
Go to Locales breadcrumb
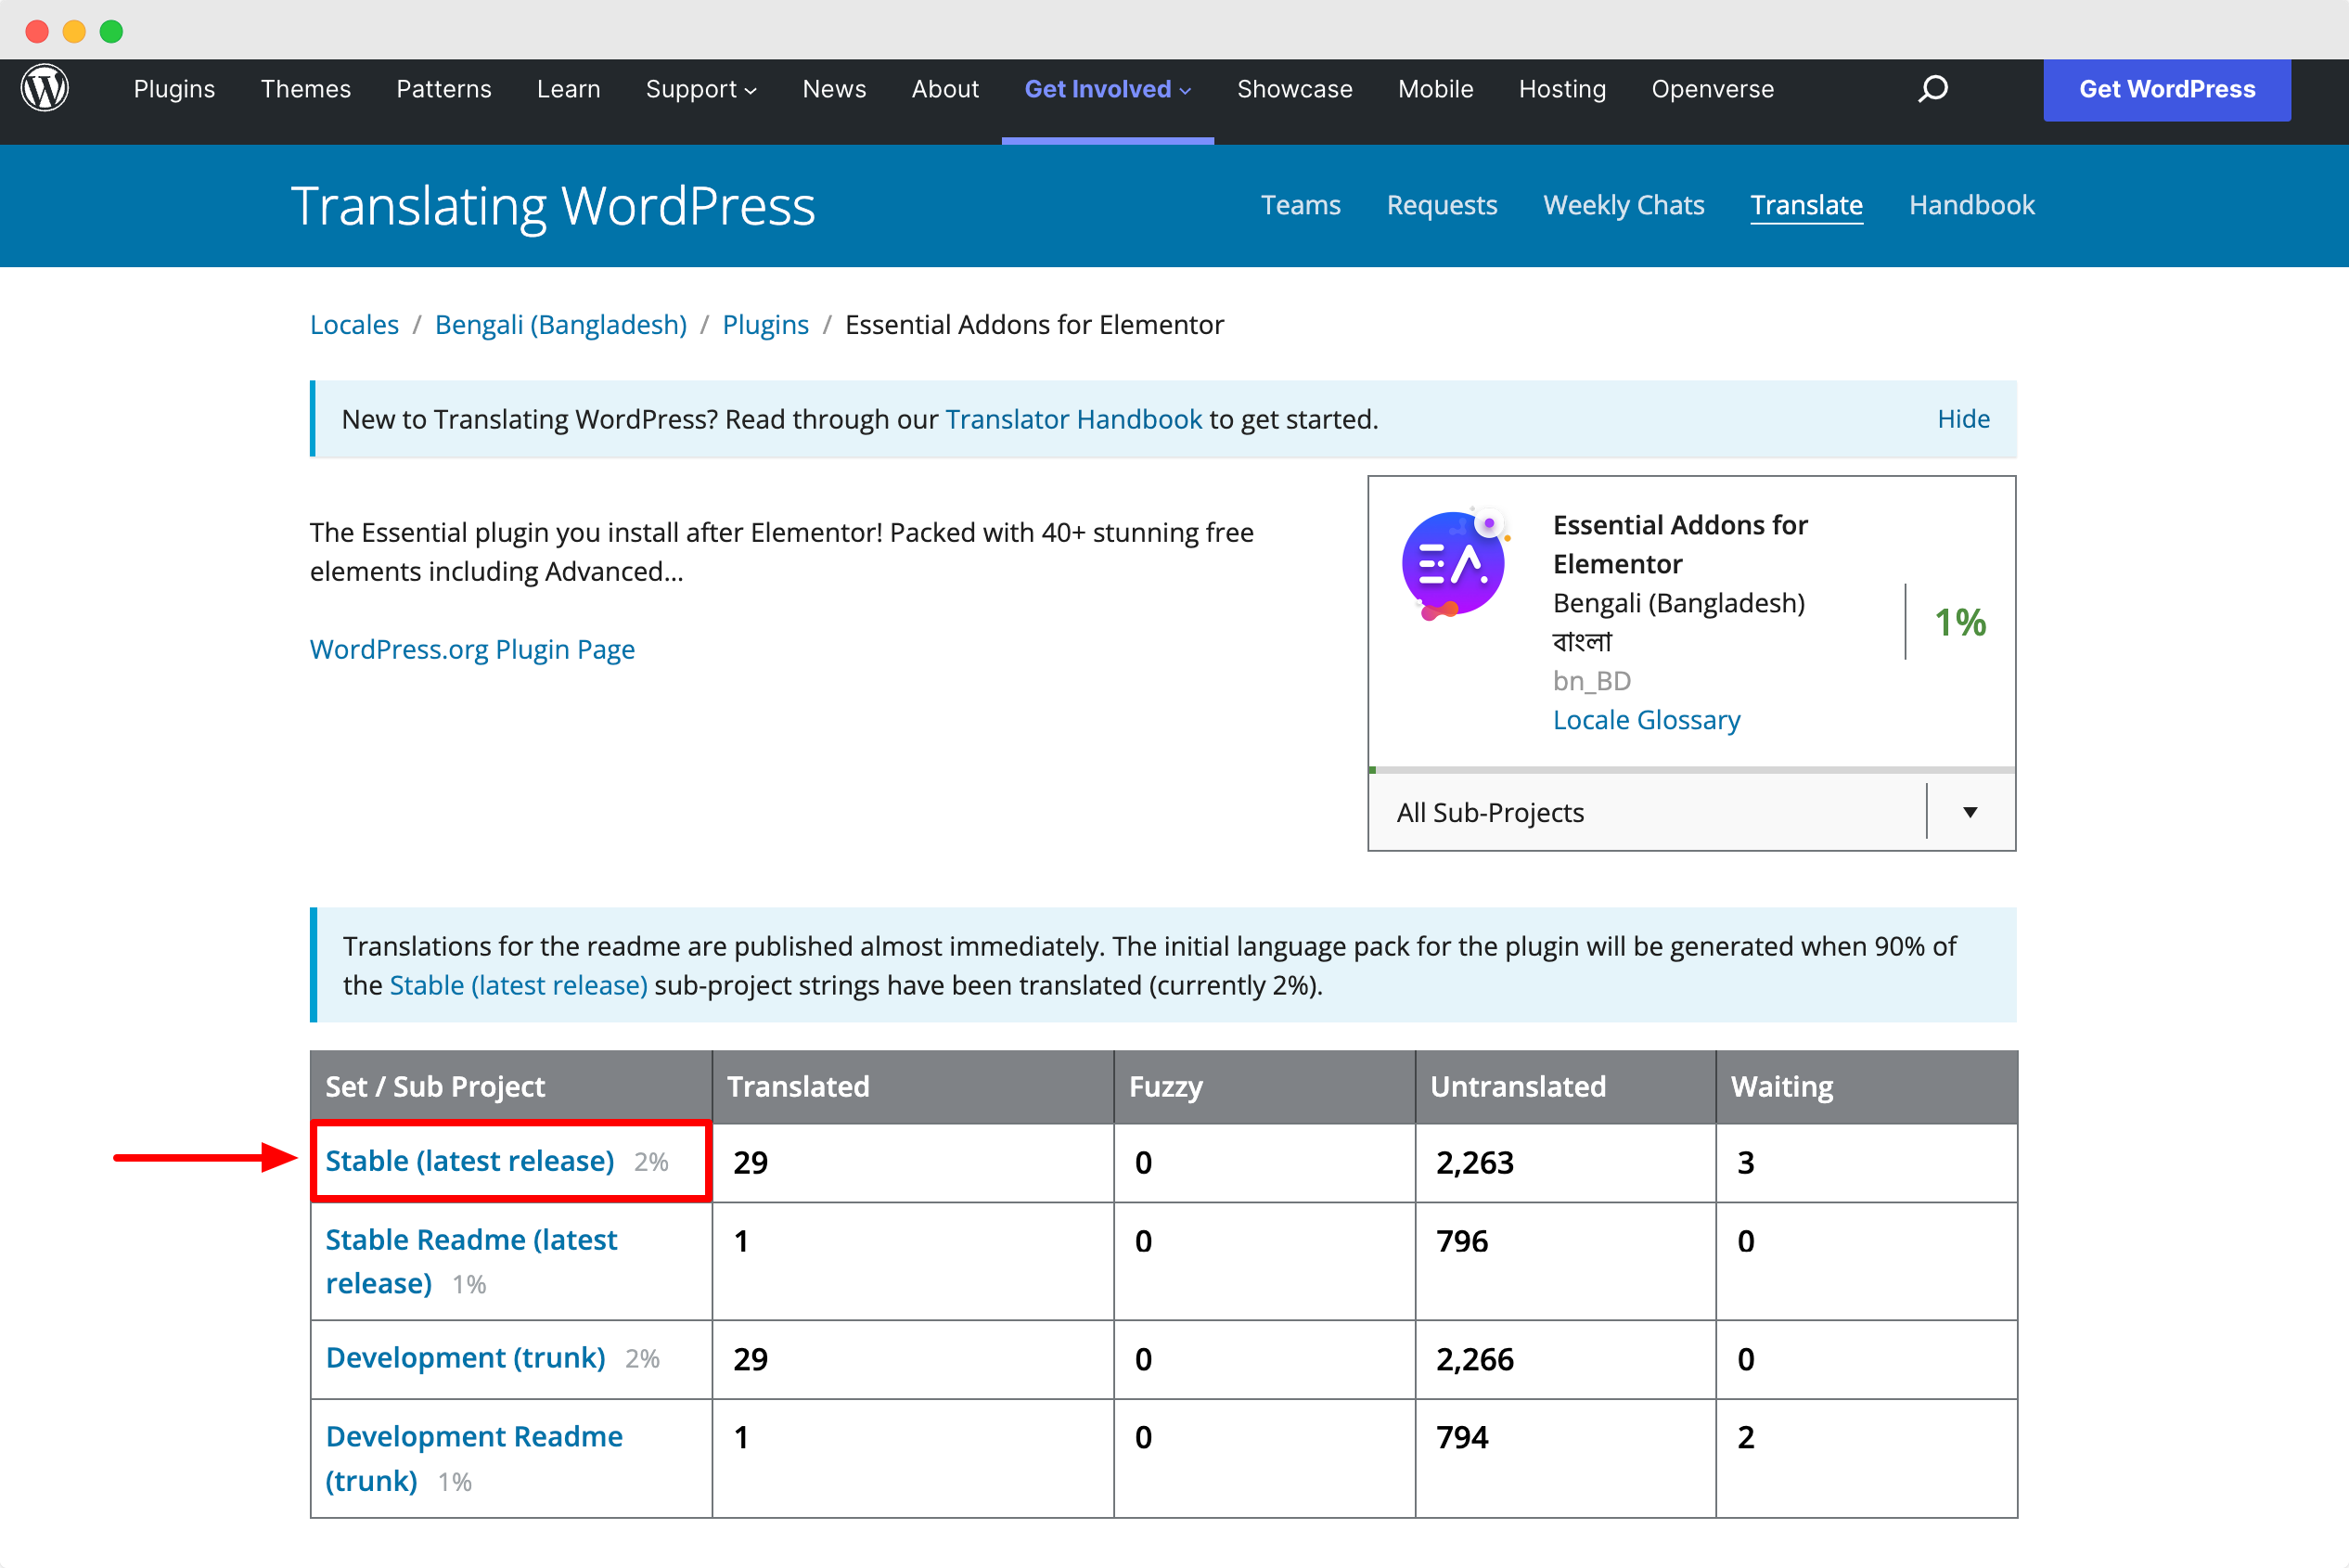click(x=354, y=325)
